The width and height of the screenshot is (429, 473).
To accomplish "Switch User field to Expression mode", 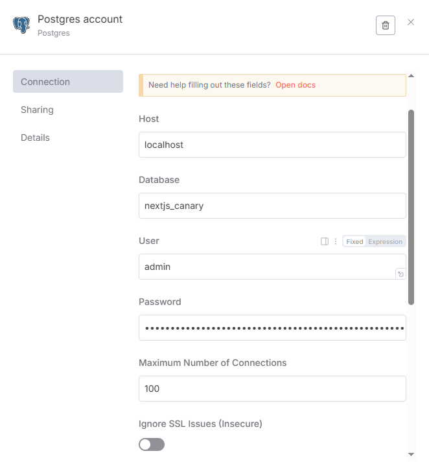I will [385, 241].
